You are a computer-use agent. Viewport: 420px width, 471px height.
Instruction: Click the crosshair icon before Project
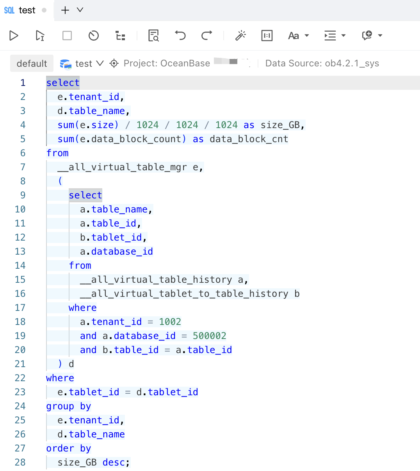point(113,63)
